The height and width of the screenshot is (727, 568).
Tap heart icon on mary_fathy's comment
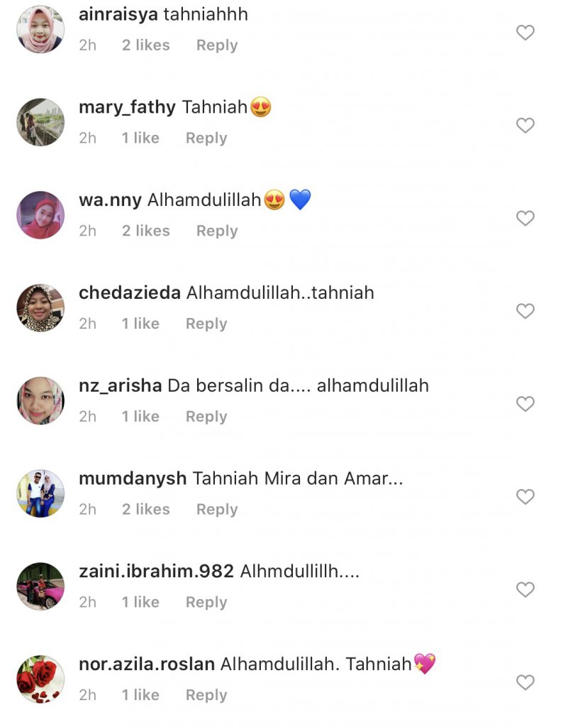[x=525, y=125]
